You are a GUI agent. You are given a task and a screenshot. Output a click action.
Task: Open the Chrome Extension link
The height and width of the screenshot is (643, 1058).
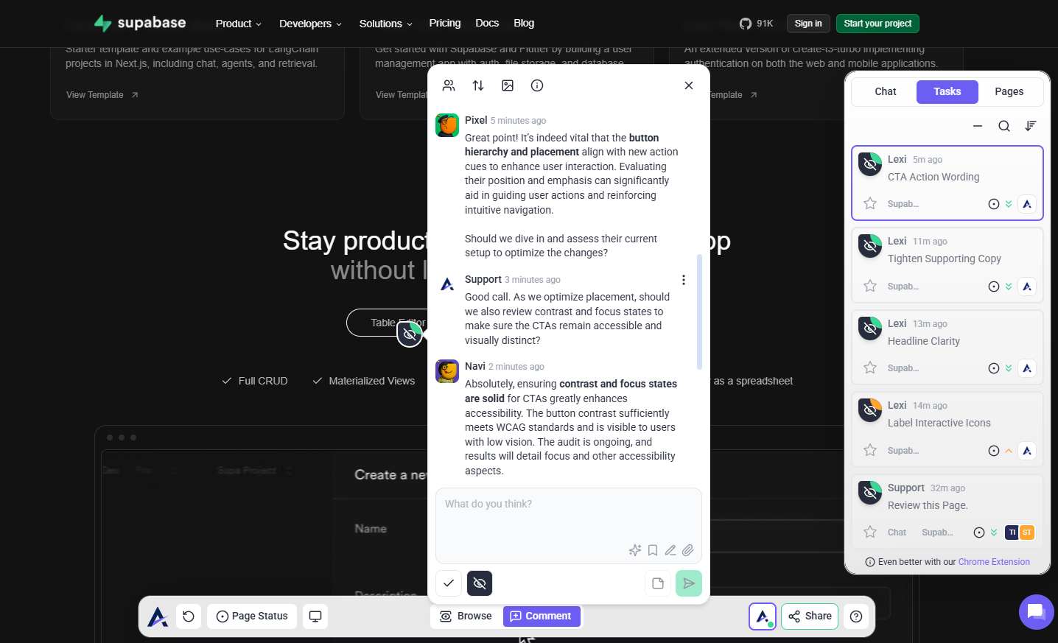click(994, 562)
